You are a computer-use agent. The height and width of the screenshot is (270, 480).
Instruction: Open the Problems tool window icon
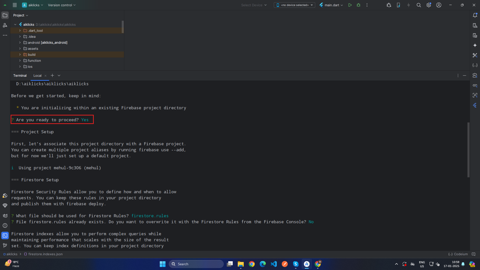pos(5,226)
